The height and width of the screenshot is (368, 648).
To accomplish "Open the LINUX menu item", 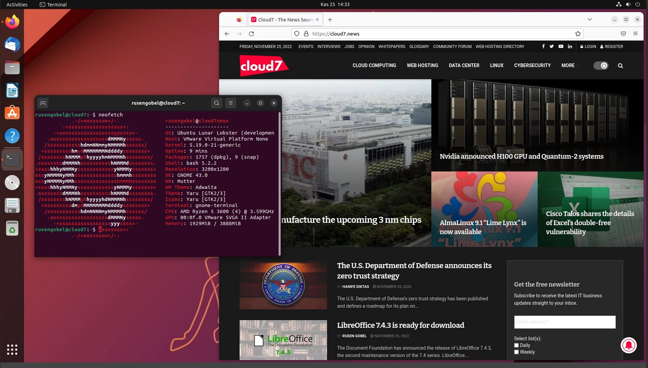I will (496, 66).
